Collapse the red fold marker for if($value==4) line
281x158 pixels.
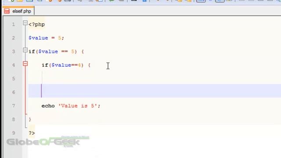(x=25, y=64)
